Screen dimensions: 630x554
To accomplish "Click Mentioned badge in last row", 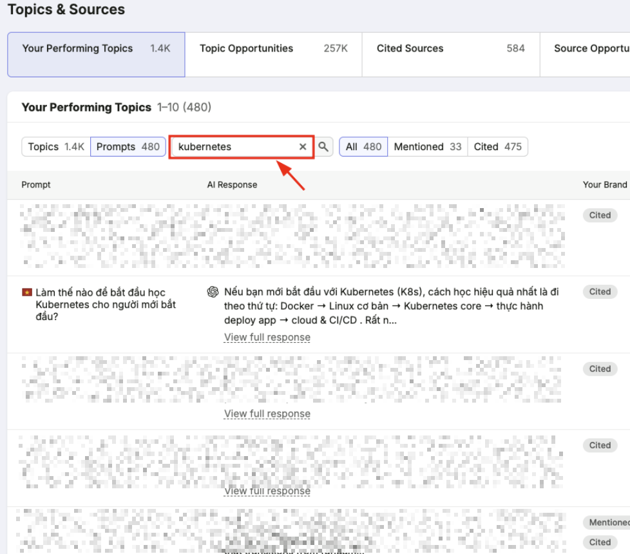I will tap(607, 522).
